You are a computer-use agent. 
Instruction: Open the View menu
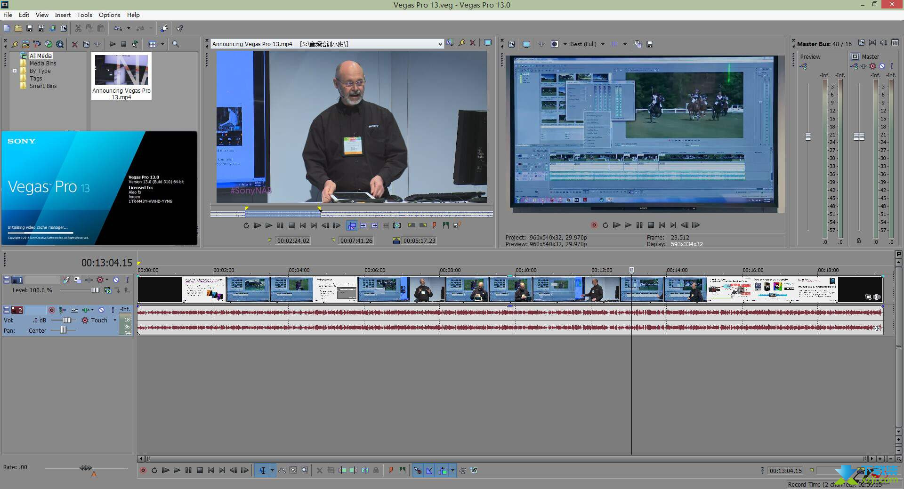click(42, 15)
